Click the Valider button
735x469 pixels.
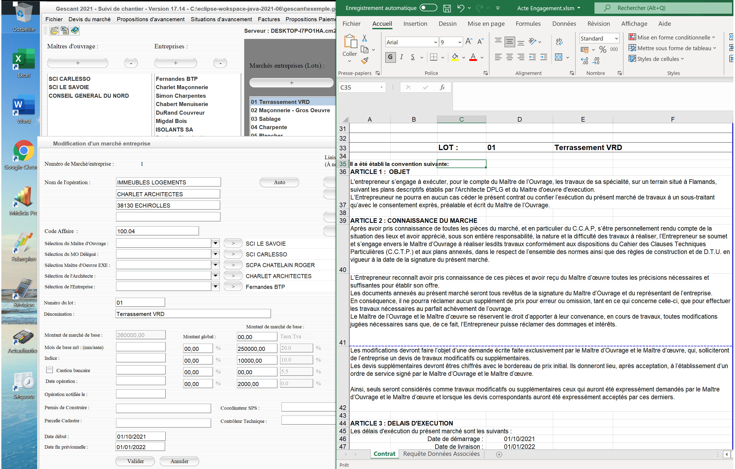135,461
